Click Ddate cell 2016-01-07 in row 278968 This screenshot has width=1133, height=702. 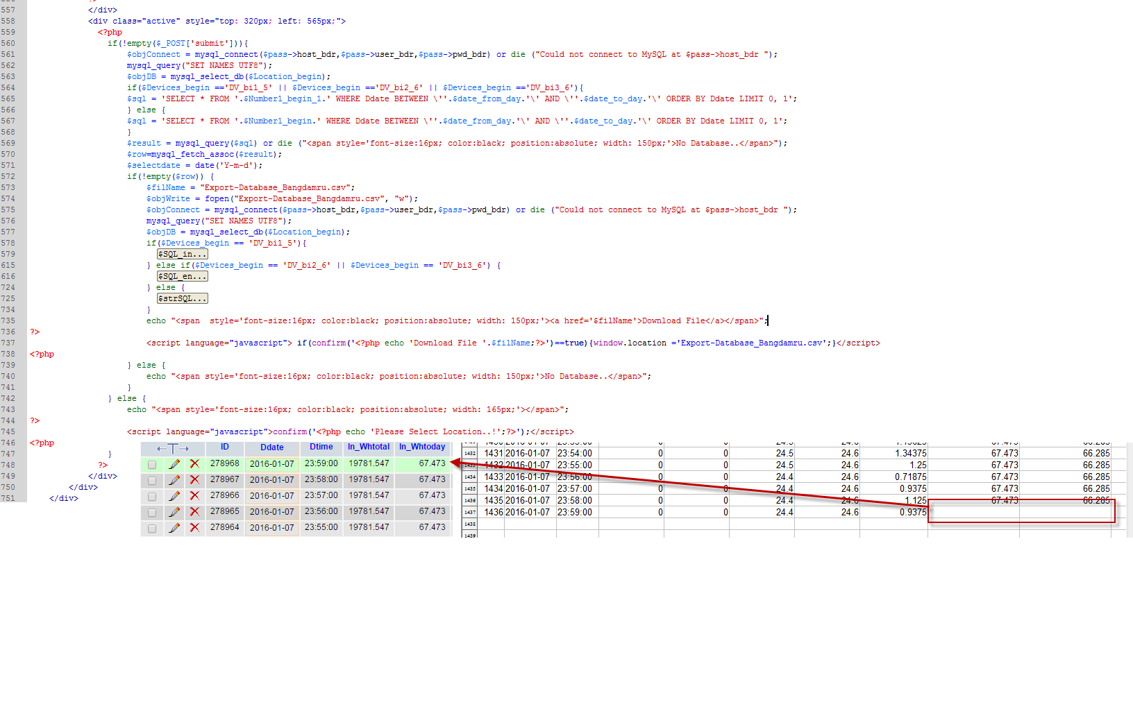point(272,464)
